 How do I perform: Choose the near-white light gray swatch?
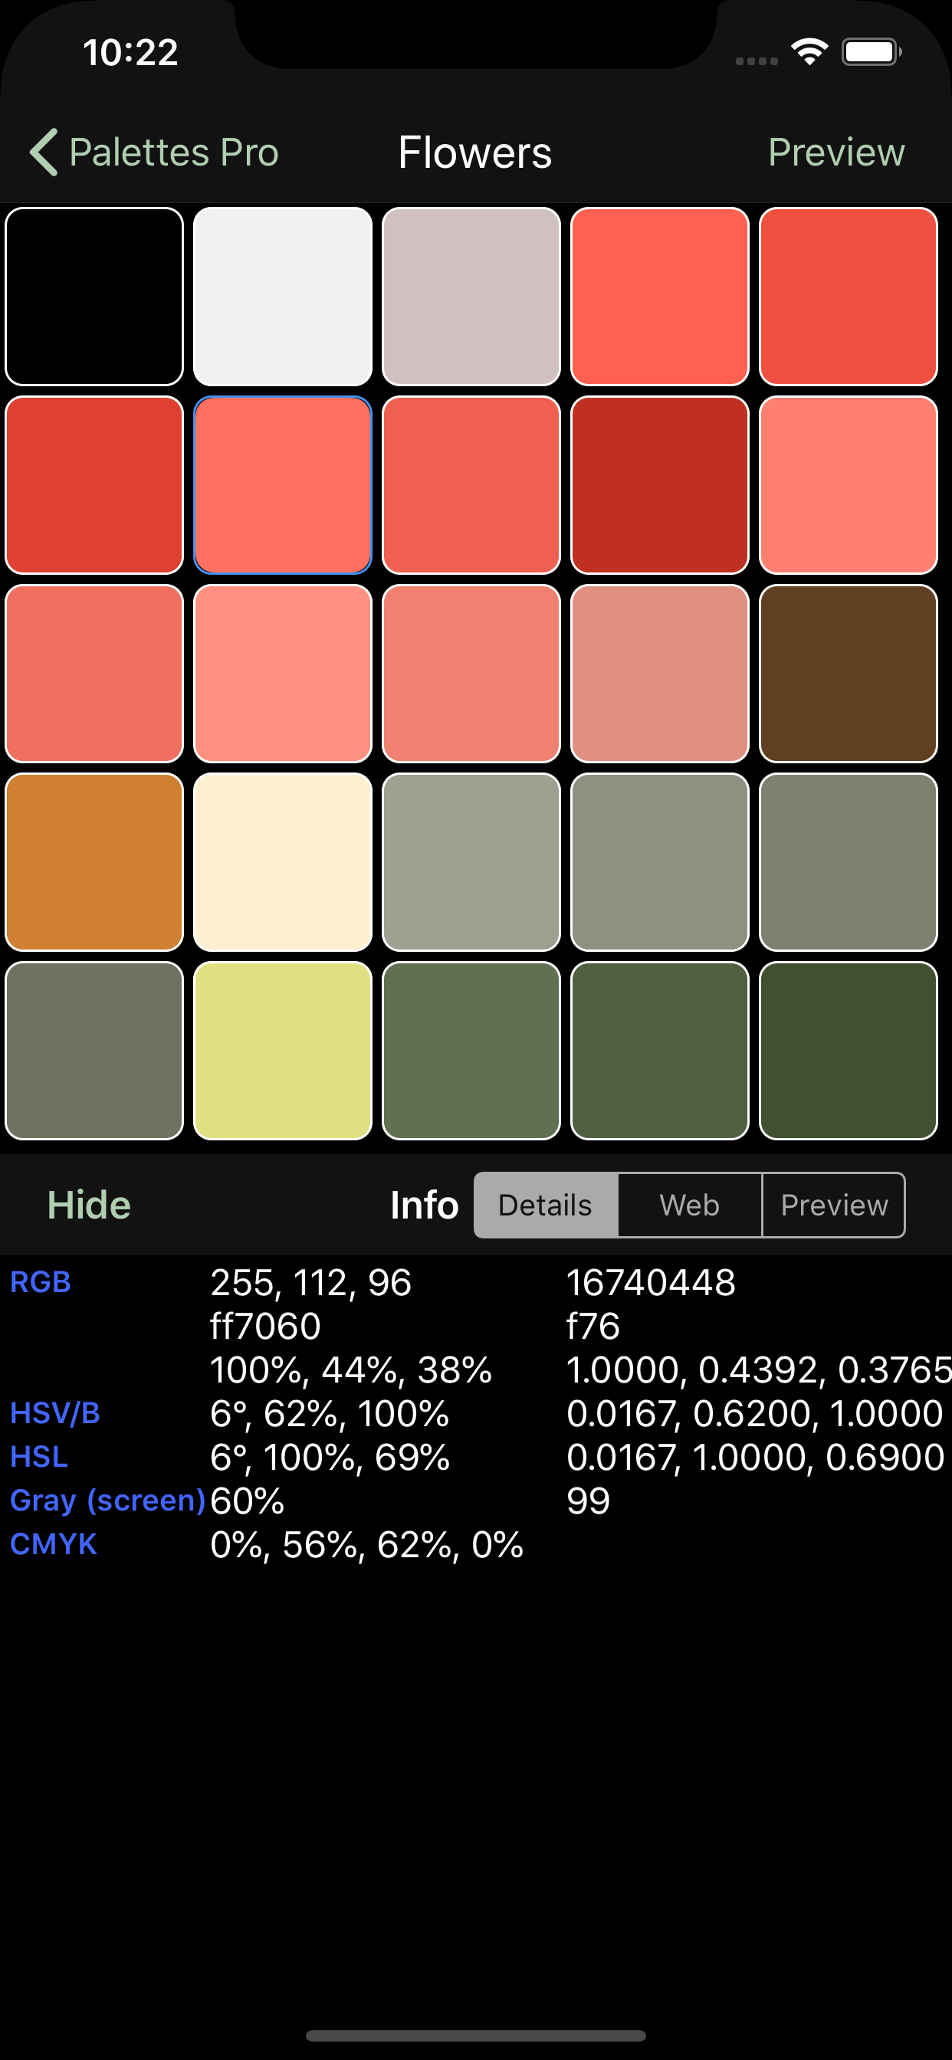tap(282, 297)
